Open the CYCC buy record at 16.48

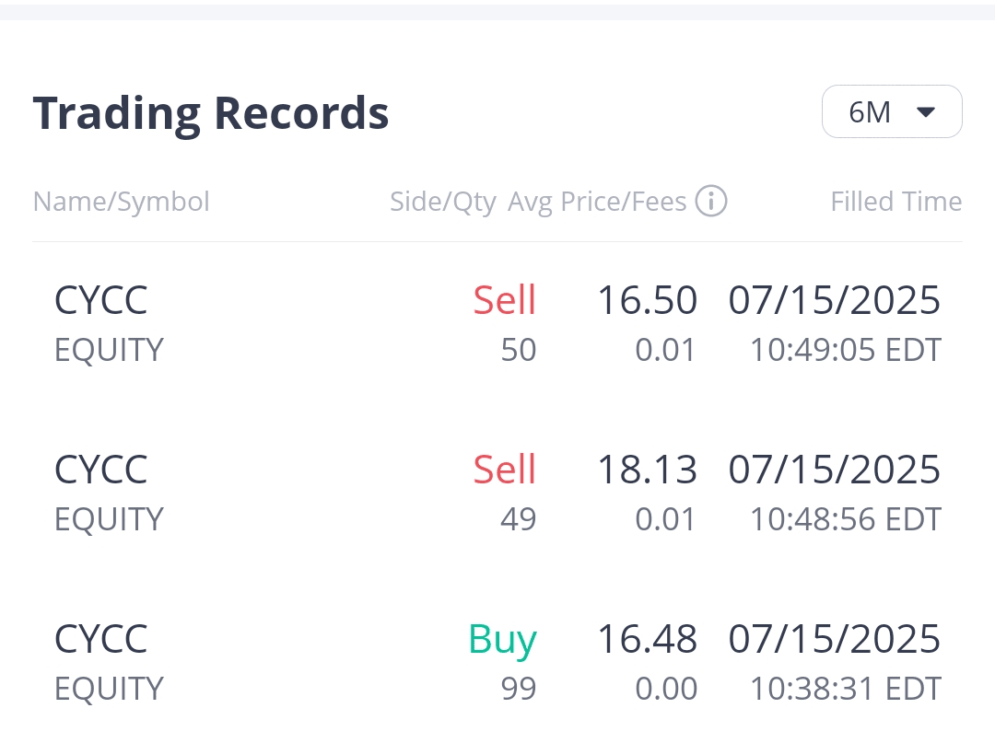tap(101, 640)
